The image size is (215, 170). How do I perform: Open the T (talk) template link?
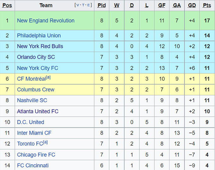click(x=83, y=5)
